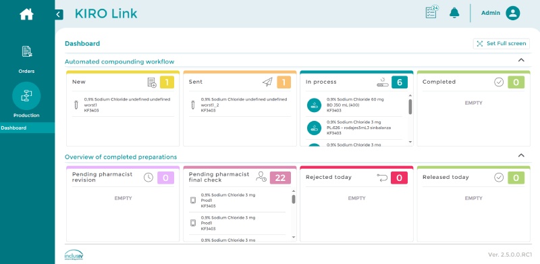Click the green Released today badge 0
The height and width of the screenshot is (264, 540).
pos(516,178)
